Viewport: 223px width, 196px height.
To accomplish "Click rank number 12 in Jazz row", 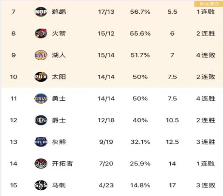I will (13, 120).
